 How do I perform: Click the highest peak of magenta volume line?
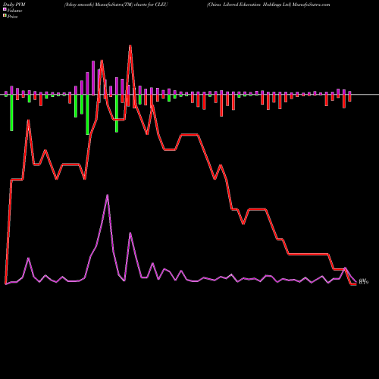108,195
